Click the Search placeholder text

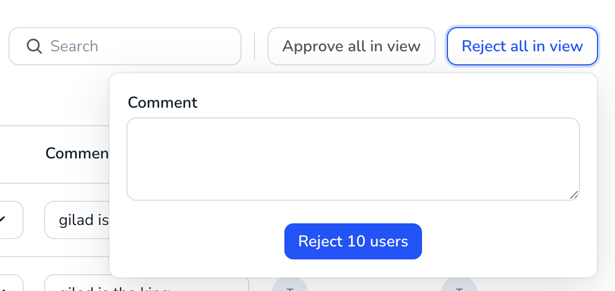(x=74, y=46)
